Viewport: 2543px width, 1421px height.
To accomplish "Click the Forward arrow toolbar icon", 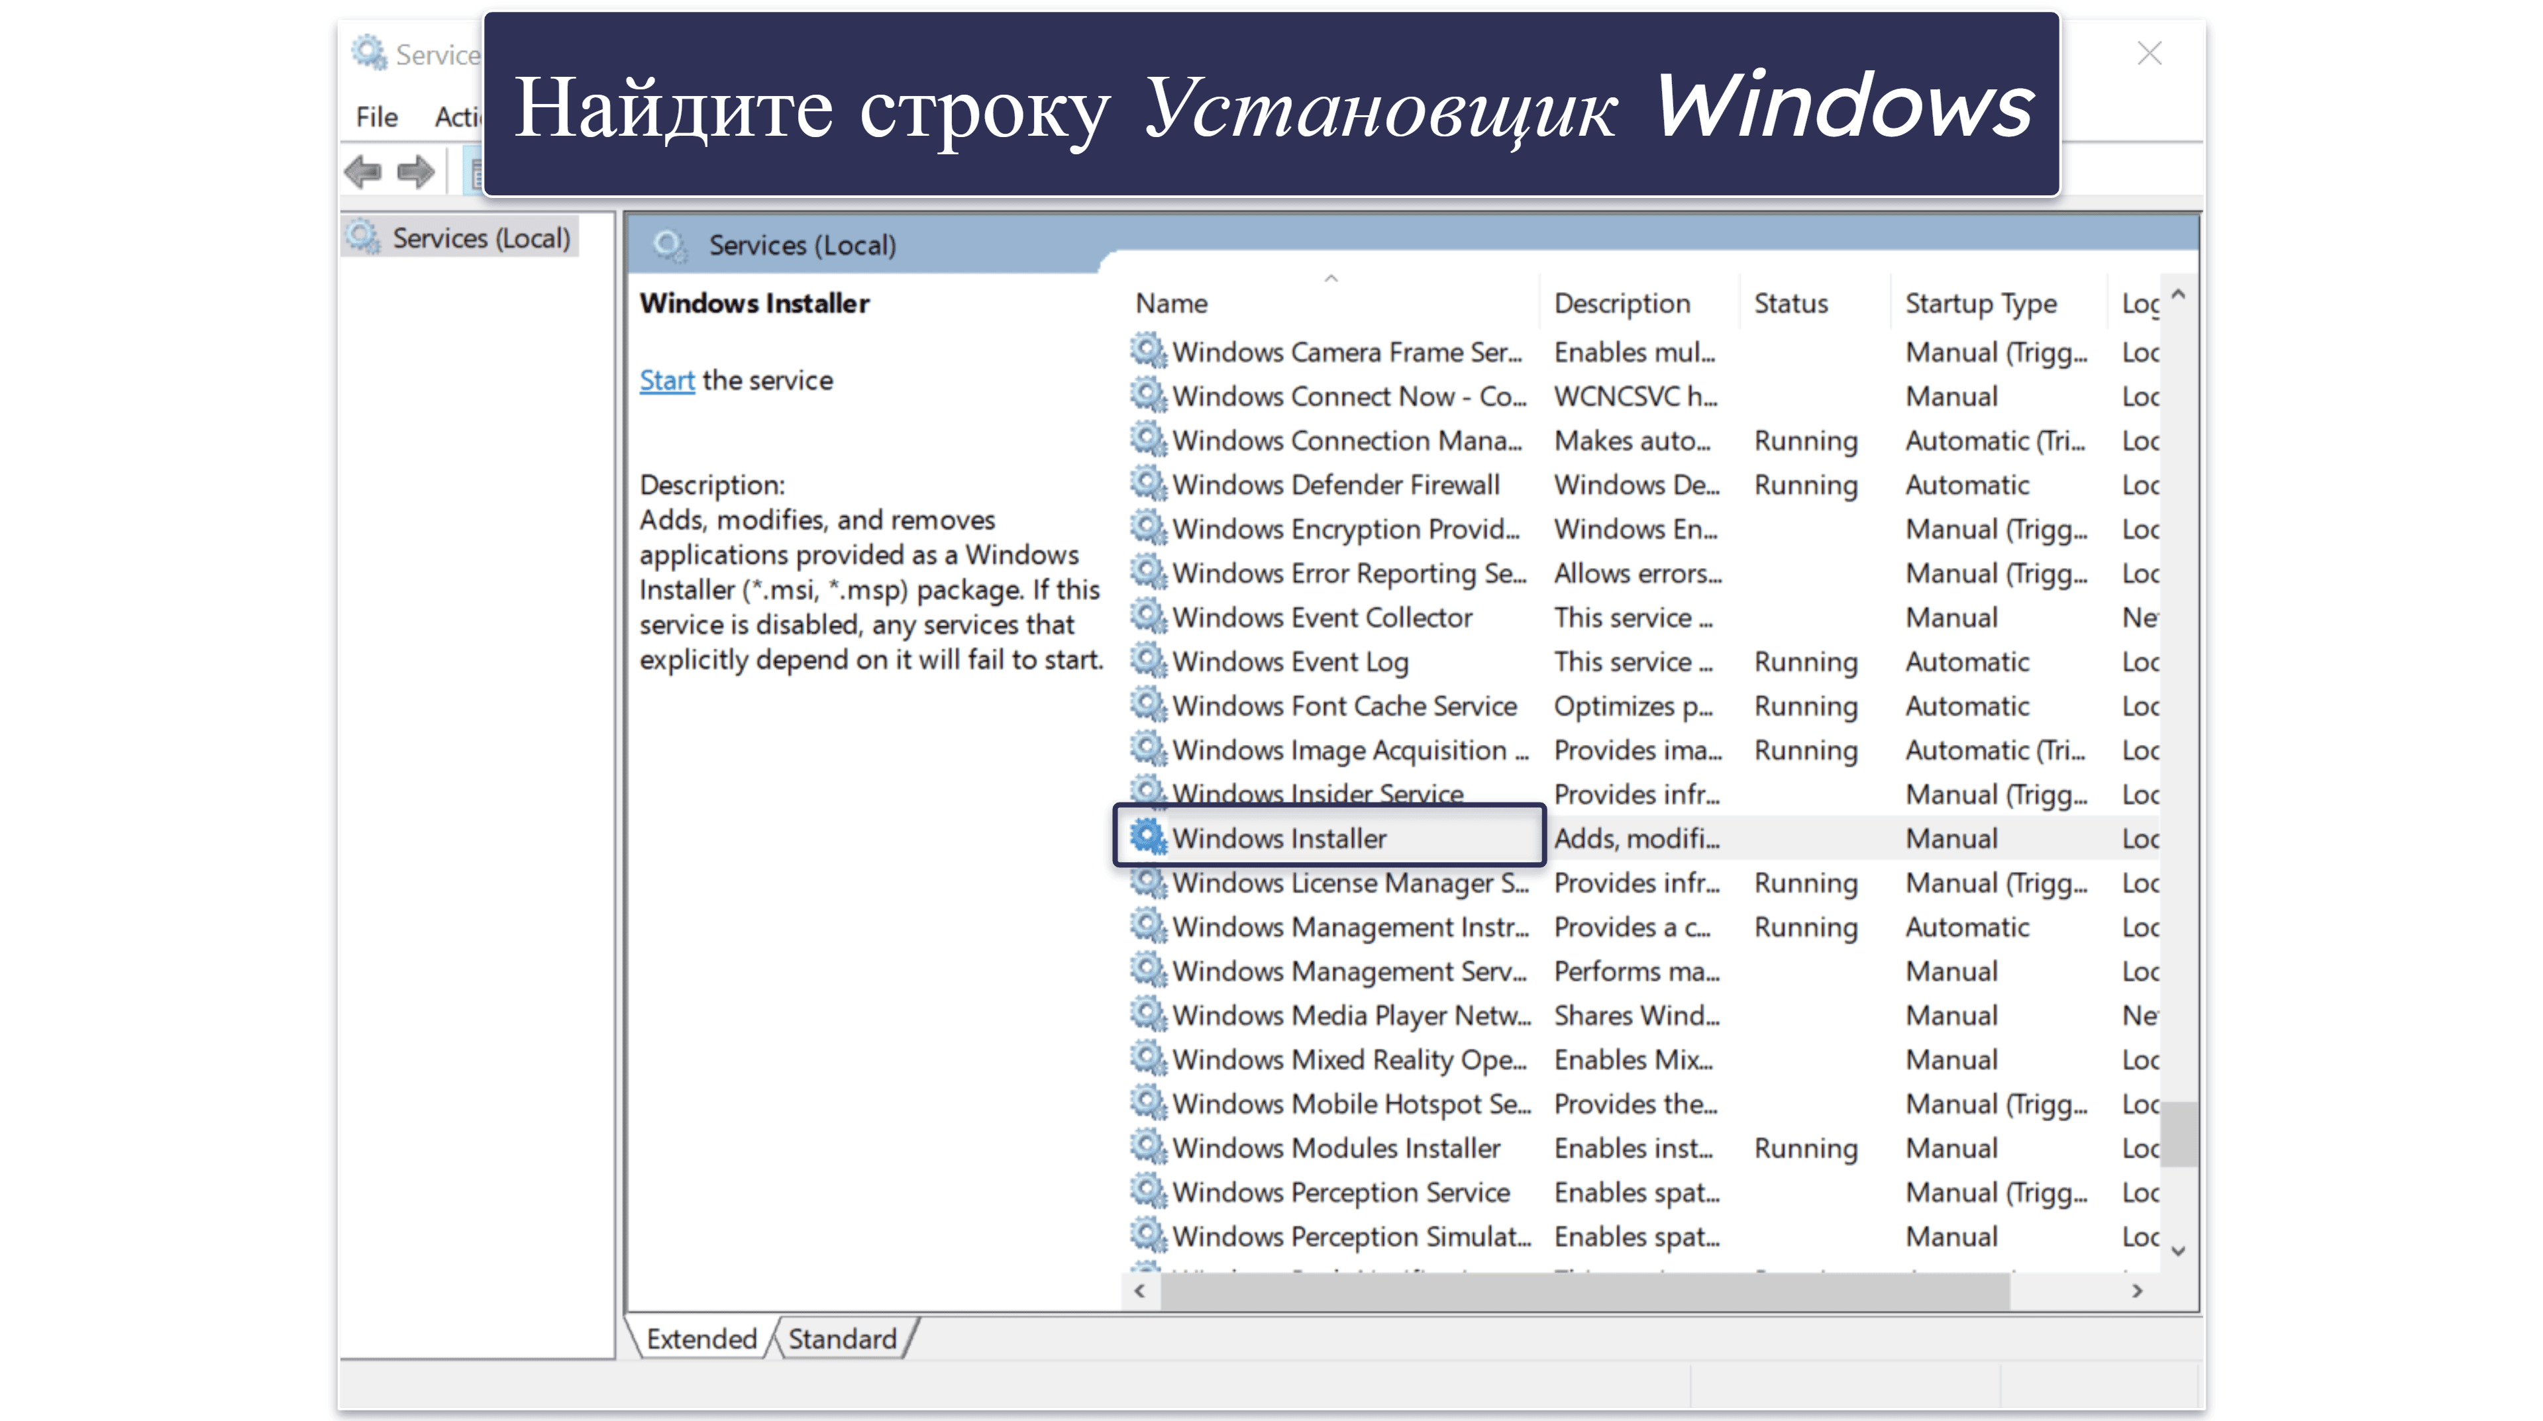I will pyautogui.click(x=415, y=171).
